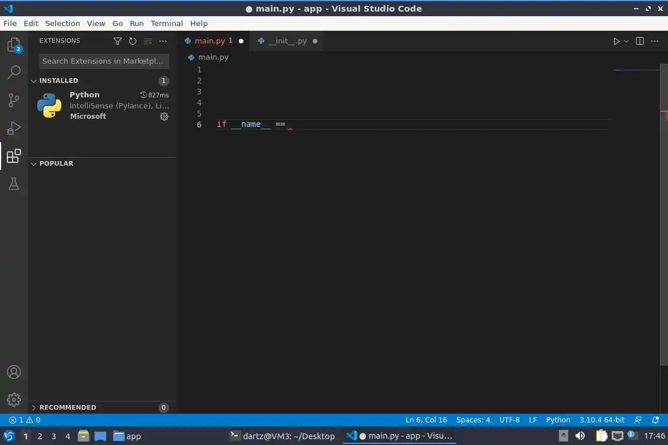
Task: Click Ln 6, Col 16 position indicator
Action: (426, 420)
